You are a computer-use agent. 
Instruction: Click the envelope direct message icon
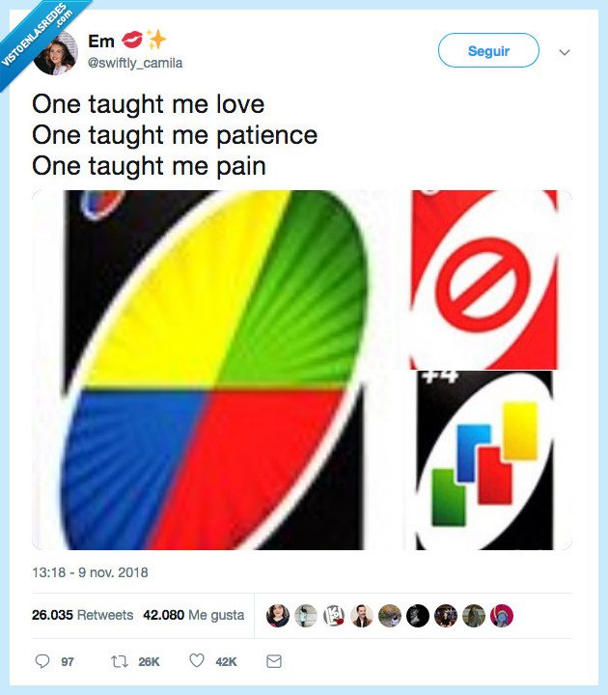[273, 661]
